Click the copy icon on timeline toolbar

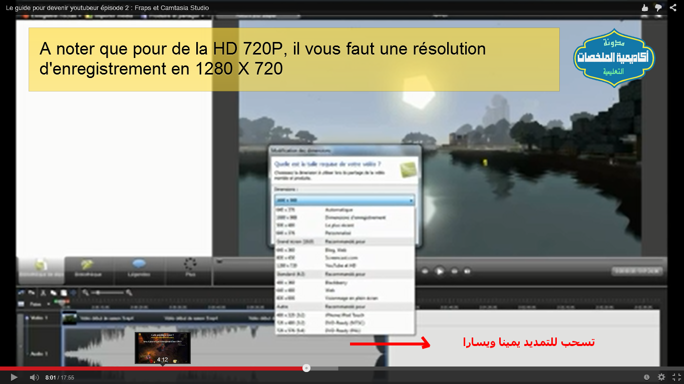click(64, 292)
